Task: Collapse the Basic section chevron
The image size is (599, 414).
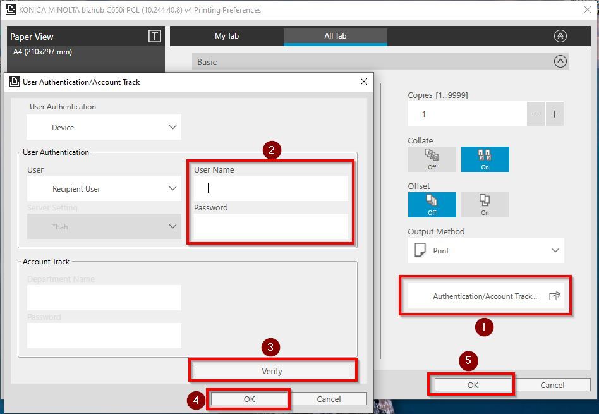Action: (x=560, y=62)
